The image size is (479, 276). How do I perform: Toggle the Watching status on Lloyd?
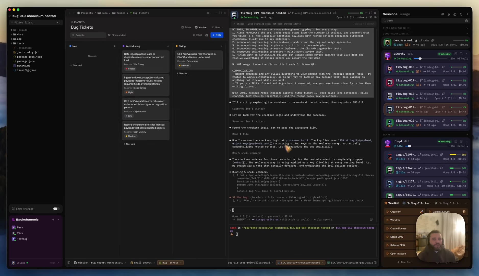click(x=445, y=141)
